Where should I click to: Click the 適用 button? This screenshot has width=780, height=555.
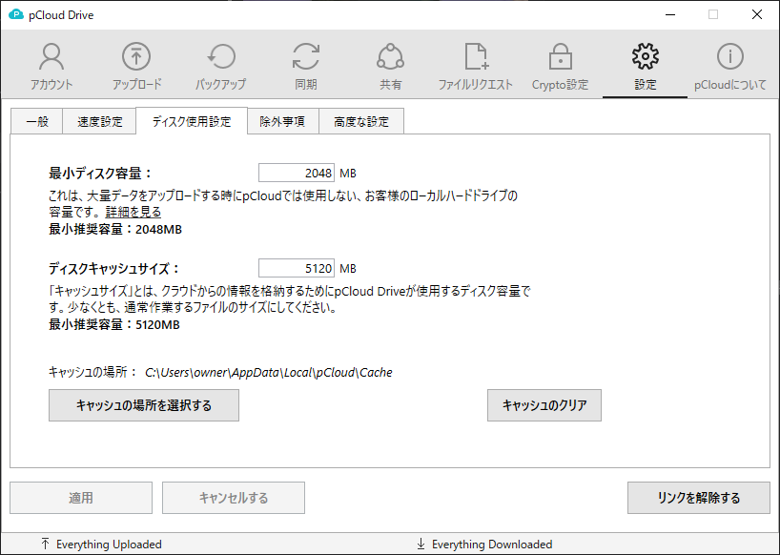(81, 498)
